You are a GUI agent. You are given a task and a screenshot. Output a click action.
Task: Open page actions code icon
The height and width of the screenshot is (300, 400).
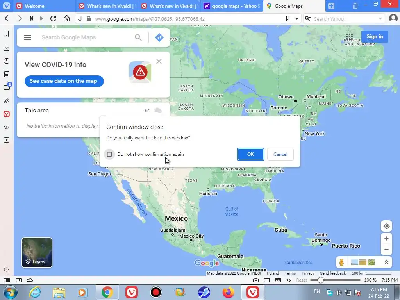click(289, 280)
